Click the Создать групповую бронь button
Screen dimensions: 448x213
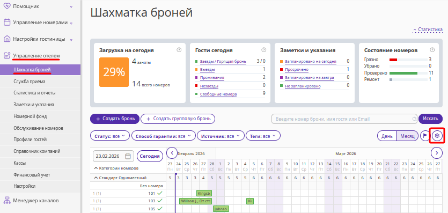point(178,119)
